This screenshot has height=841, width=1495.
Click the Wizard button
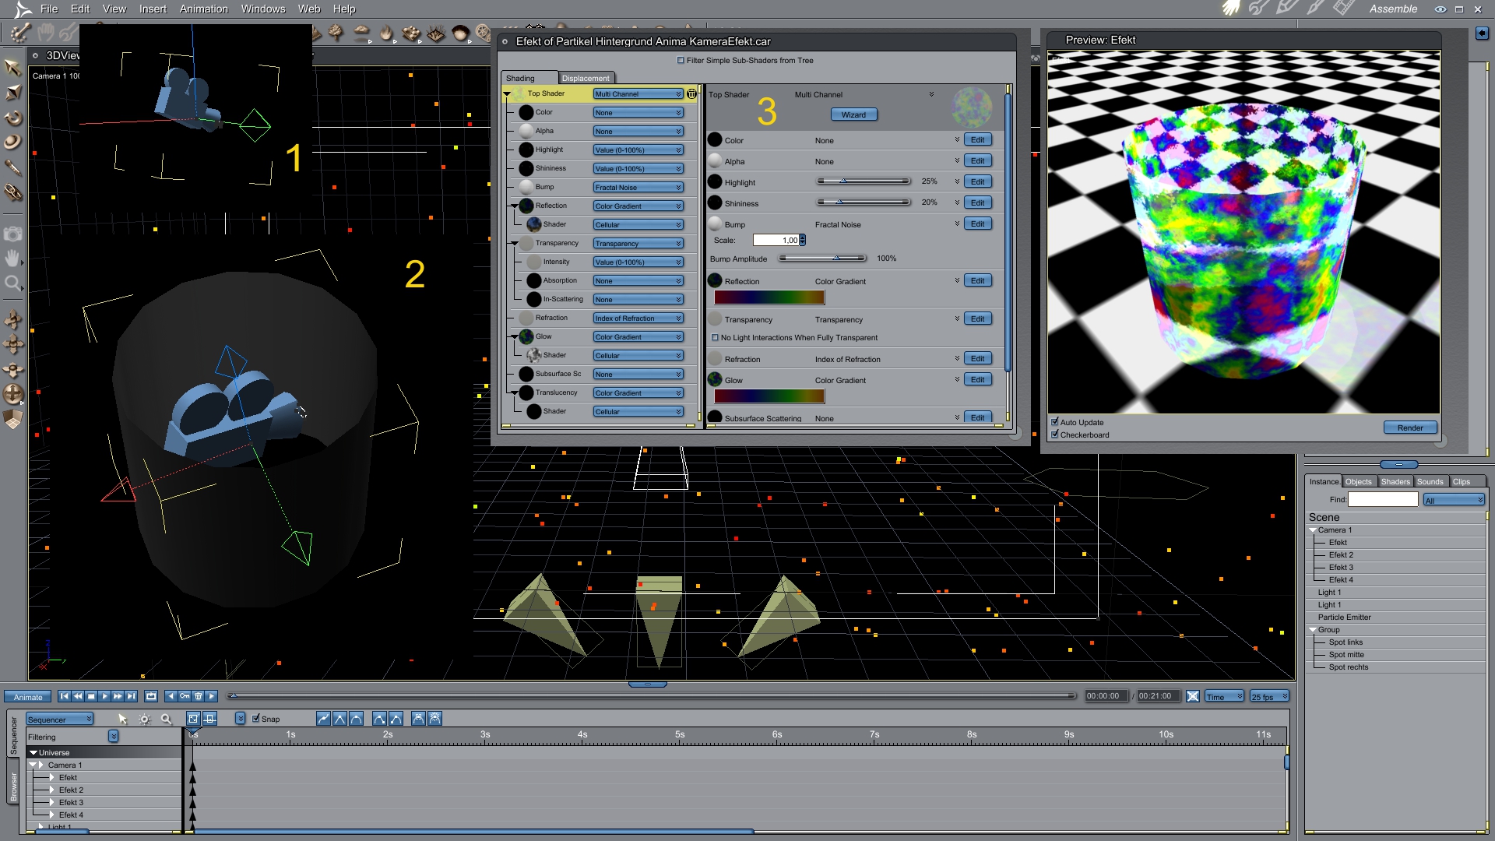(x=853, y=114)
